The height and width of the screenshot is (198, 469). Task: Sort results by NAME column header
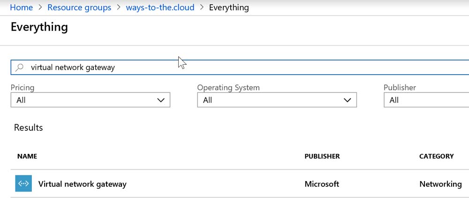coord(27,156)
